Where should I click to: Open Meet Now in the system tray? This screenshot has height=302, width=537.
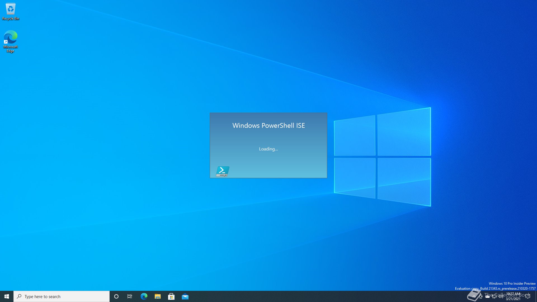click(481, 296)
